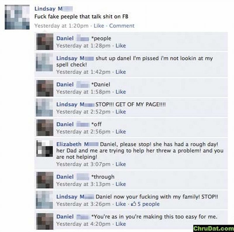Open Elizabeth M's profile thumbnail
Screen dimensions: 234x232
click(x=45, y=148)
